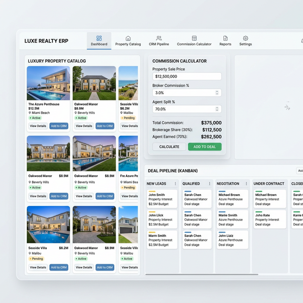Open the Dashboard tab

99,41
